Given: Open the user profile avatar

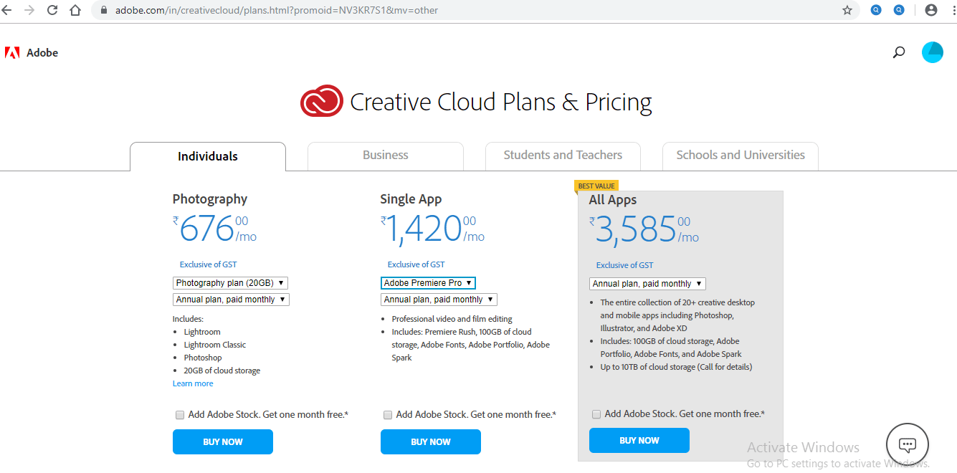Looking at the screenshot, I should click(932, 52).
